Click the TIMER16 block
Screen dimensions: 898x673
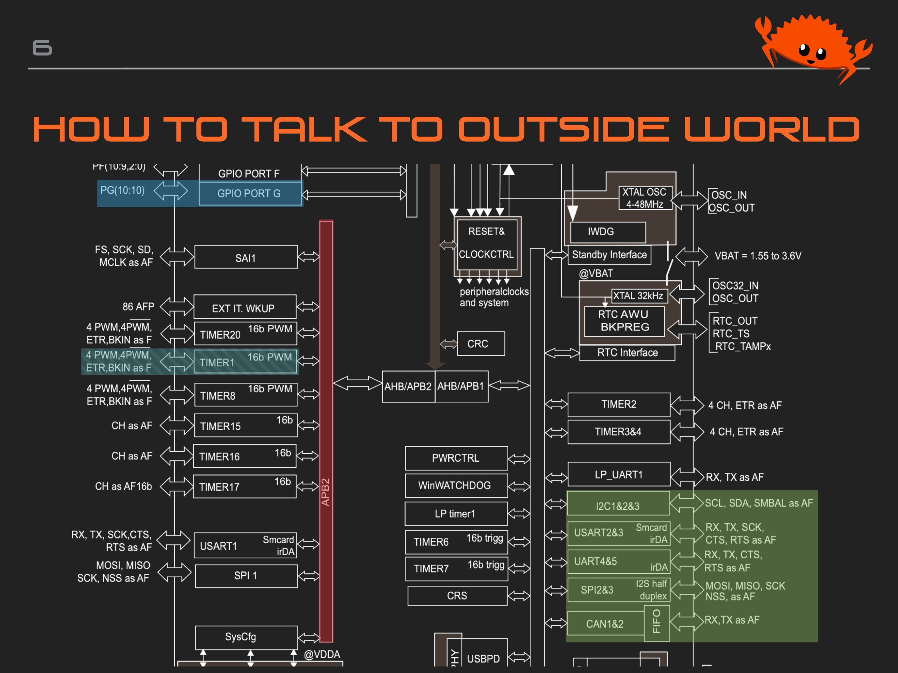pyautogui.click(x=245, y=456)
